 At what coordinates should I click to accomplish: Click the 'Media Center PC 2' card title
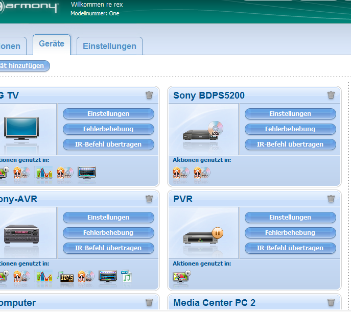pos(215,303)
